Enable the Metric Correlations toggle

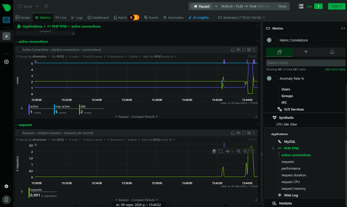coord(271,40)
